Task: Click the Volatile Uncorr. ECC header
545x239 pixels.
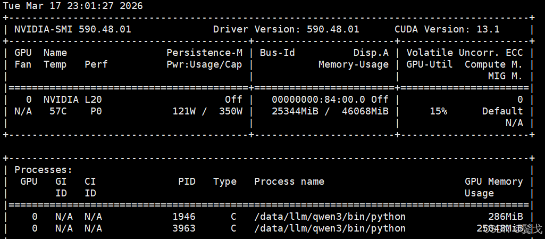Action: (465, 53)
